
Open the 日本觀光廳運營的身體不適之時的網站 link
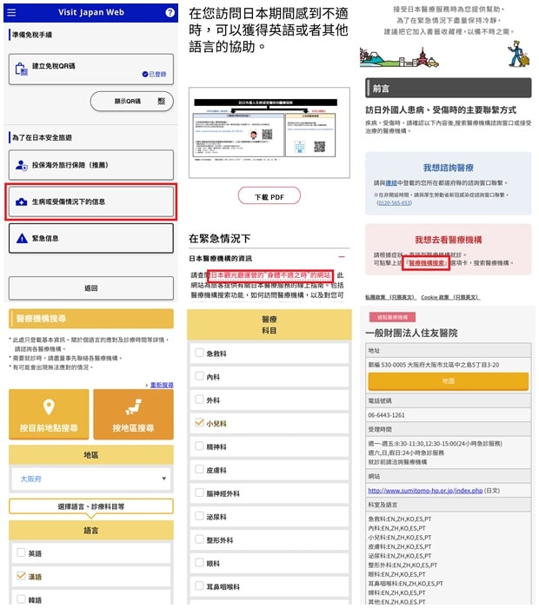[270, 275]
